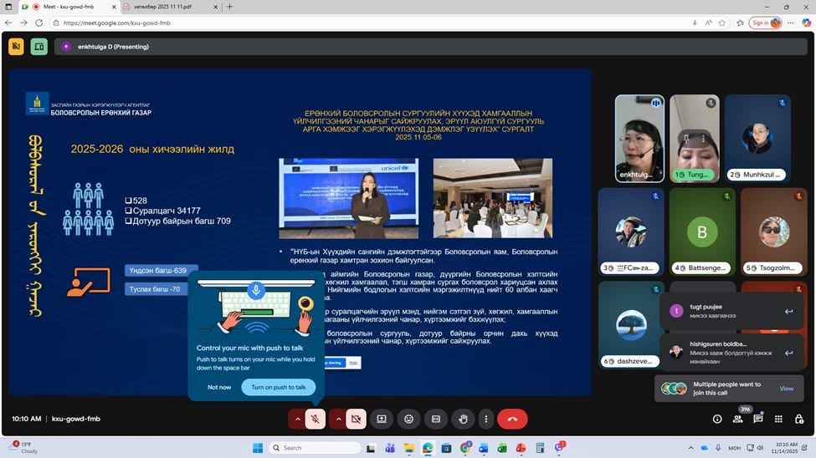Click Turn on push to talk
This screenshot has height=458, width=816.
279,387
